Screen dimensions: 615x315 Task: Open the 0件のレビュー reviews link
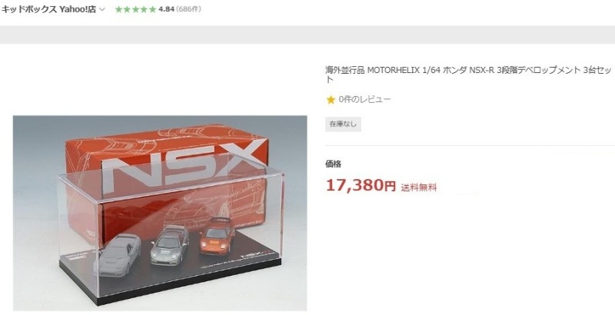364,100
